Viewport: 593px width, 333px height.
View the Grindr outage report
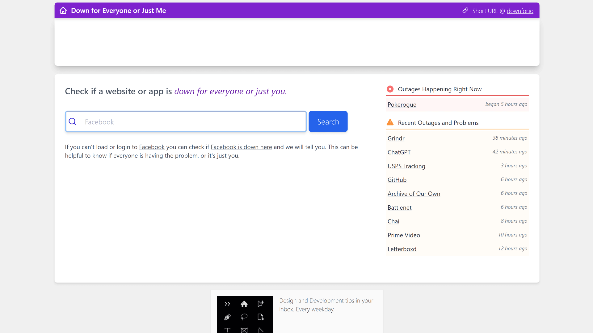click(x=396, y=138)
